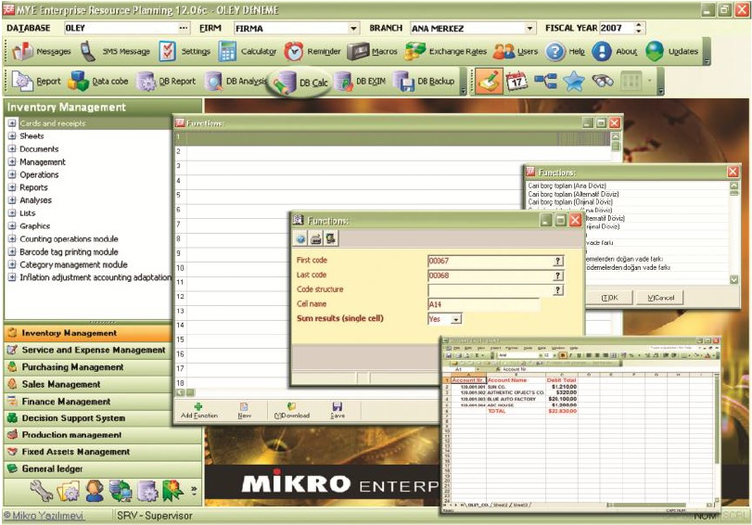This screenshot has width=752, height=525.
Task: Click the support headset person icon
Action: (x=94, y=491)
